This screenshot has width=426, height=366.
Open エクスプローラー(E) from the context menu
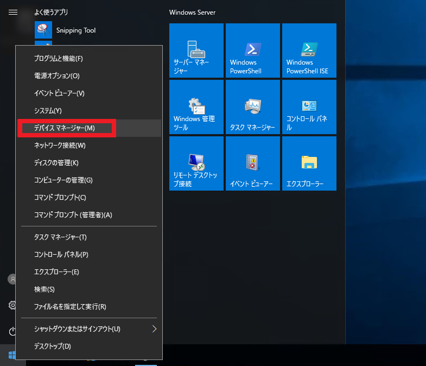click(89, 272)
